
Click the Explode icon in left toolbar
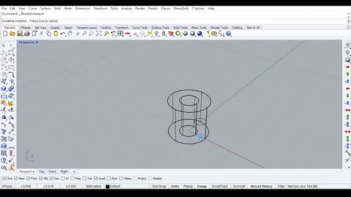pyautogui.click(x=11, y=103)
